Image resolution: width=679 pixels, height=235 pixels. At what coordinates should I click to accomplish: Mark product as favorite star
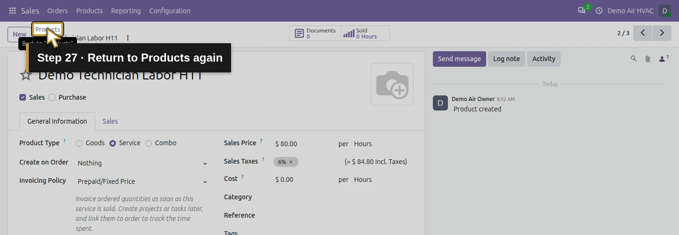[x=26, y=75]
